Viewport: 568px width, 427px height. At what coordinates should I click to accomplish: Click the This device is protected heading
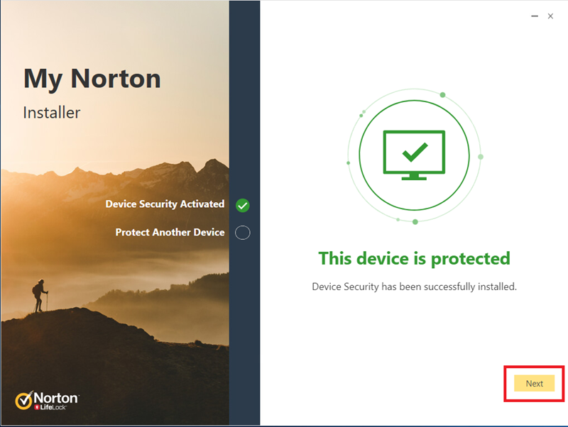tap(414, 259)
